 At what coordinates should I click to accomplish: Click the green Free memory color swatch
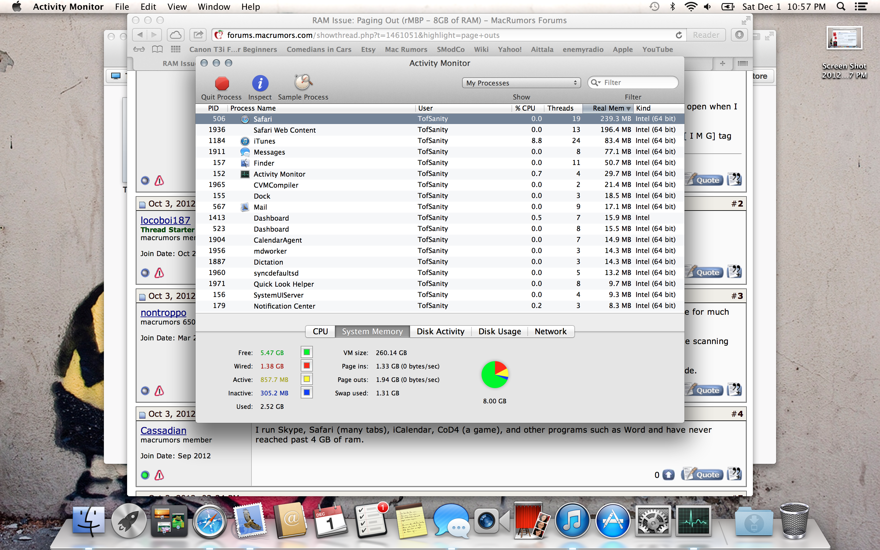tap(306, 352)
